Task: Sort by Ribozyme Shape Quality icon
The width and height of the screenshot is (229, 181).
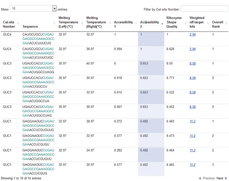Action: click(x=185, y=23)
